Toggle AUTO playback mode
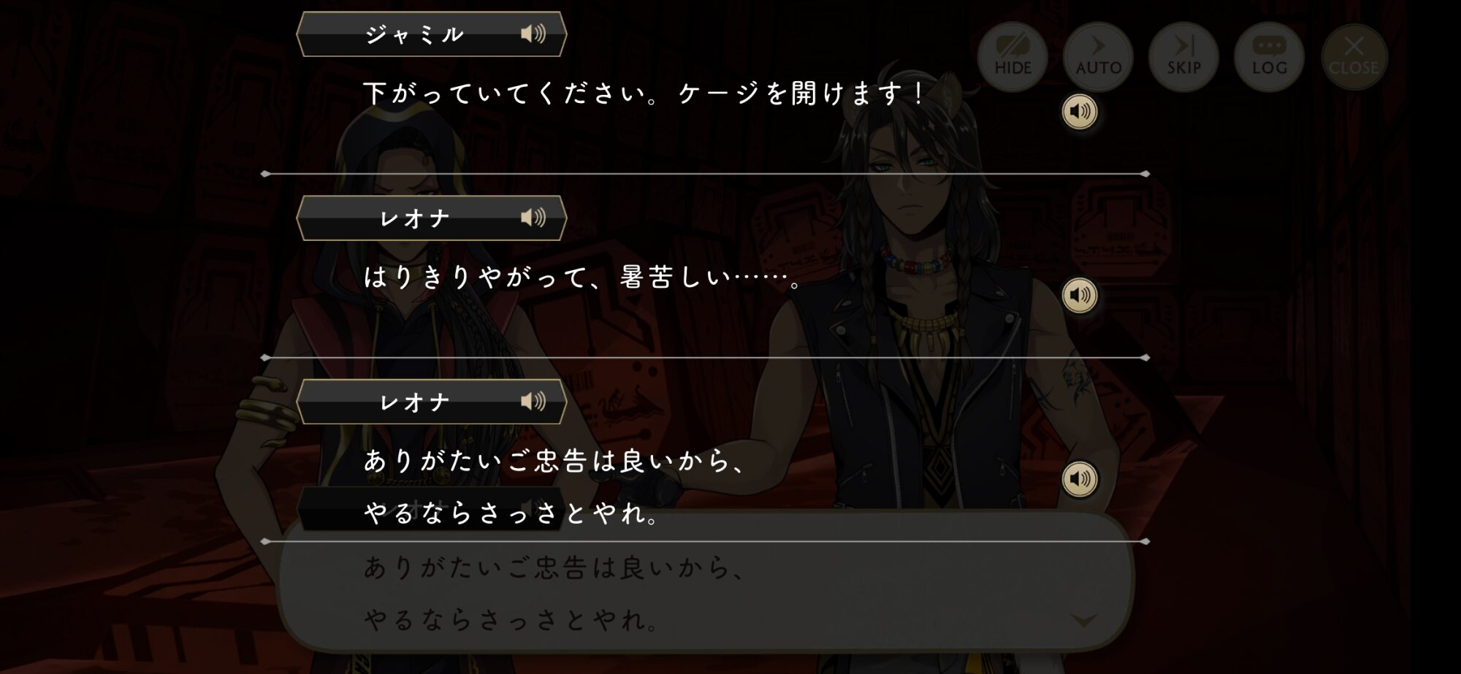The width and height of the screenshot is (1461, 674). pyautogui.click(x=1098, y=56)
